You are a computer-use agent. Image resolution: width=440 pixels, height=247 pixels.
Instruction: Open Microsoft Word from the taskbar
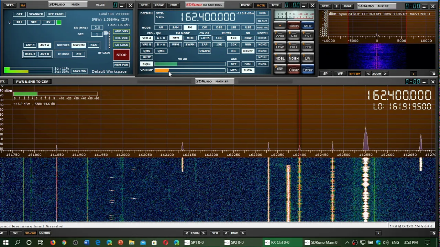87,243
